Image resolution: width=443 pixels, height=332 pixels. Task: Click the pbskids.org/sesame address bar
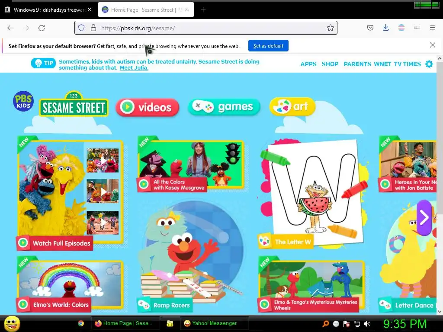pos(205,28)
